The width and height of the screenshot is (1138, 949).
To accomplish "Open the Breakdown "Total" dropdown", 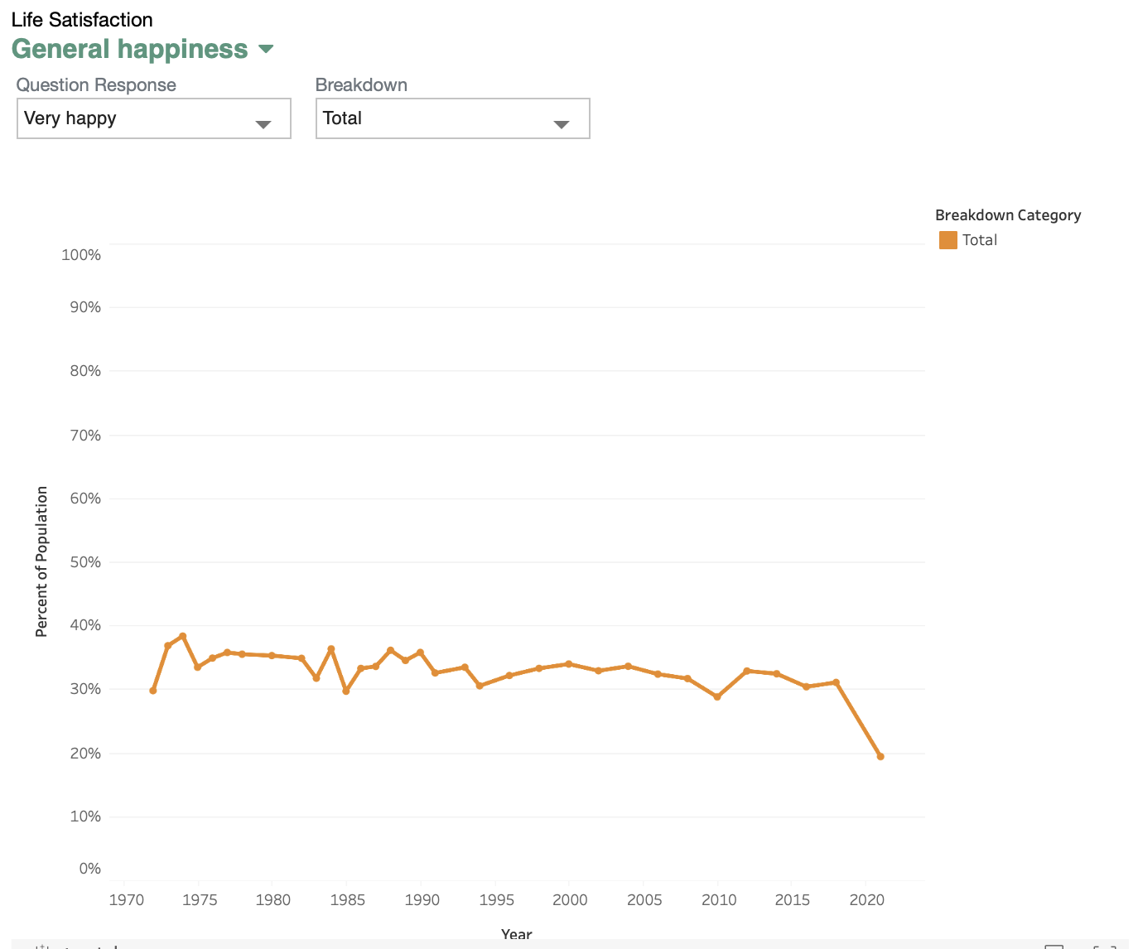I will click(452, 118).
